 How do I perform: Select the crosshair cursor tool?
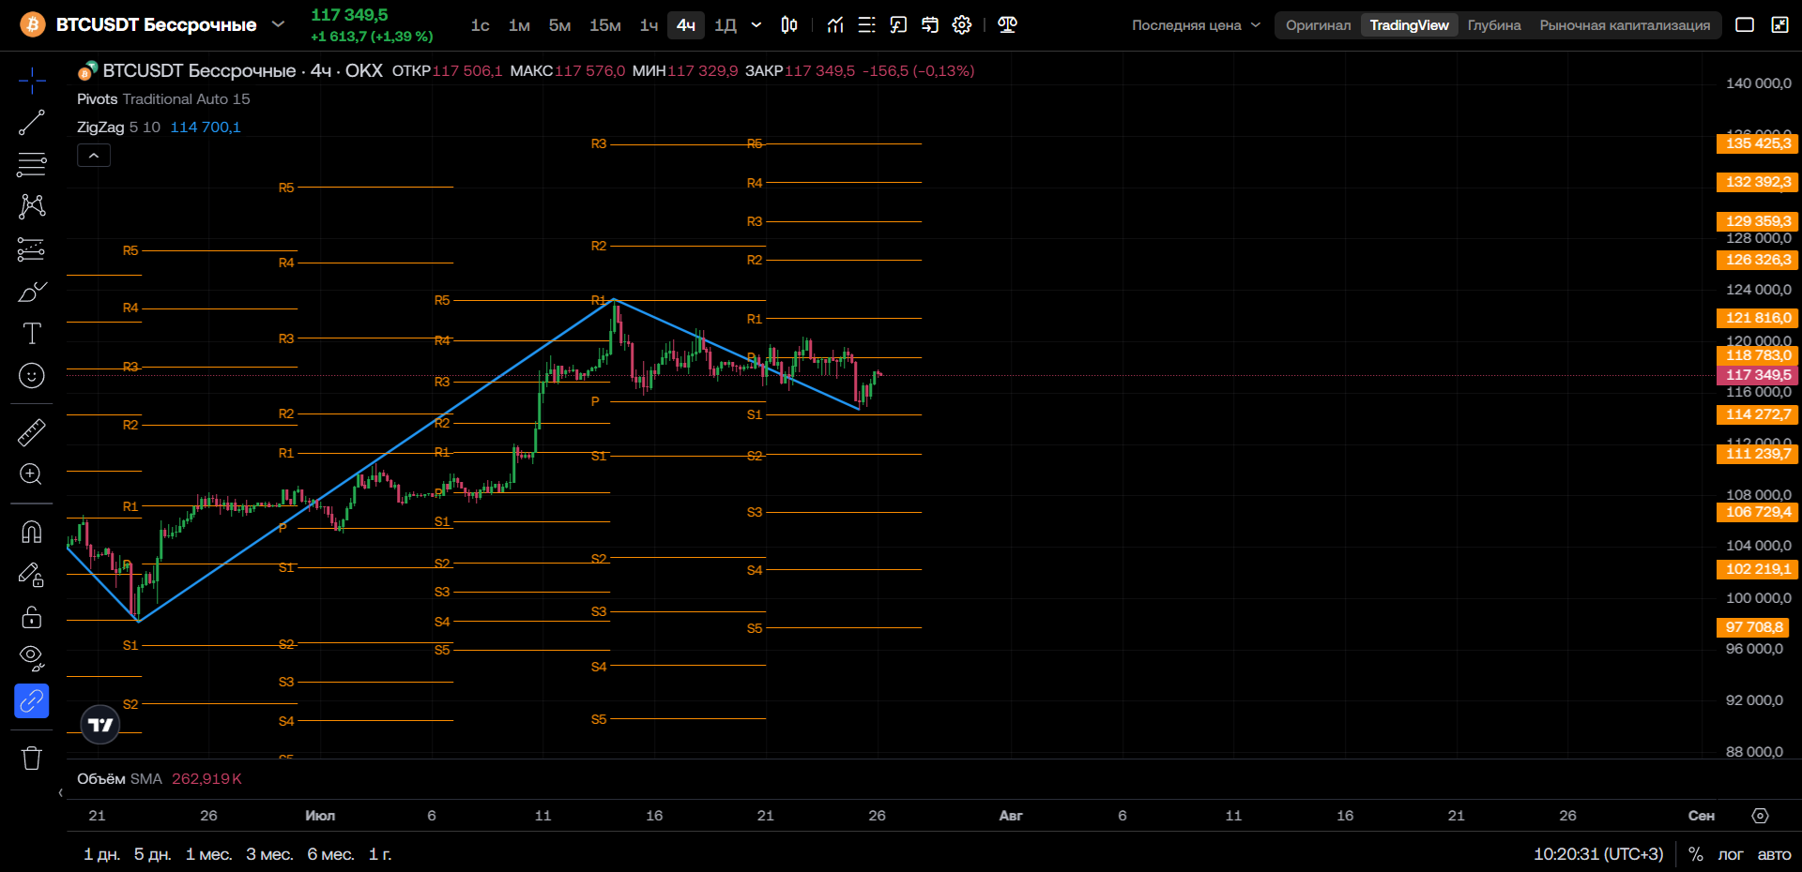click(32, 82)
